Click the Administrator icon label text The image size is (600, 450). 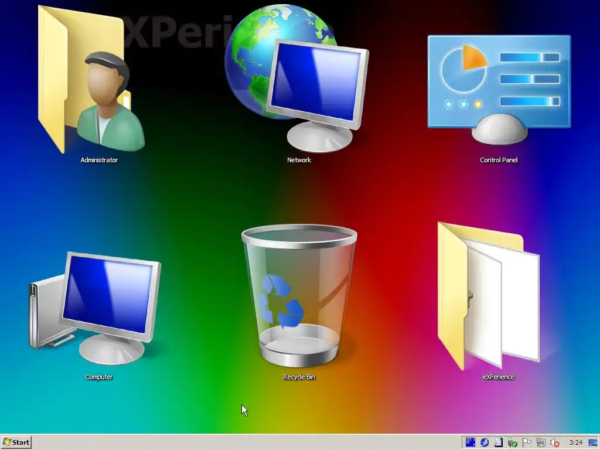[x=99, y=160]
